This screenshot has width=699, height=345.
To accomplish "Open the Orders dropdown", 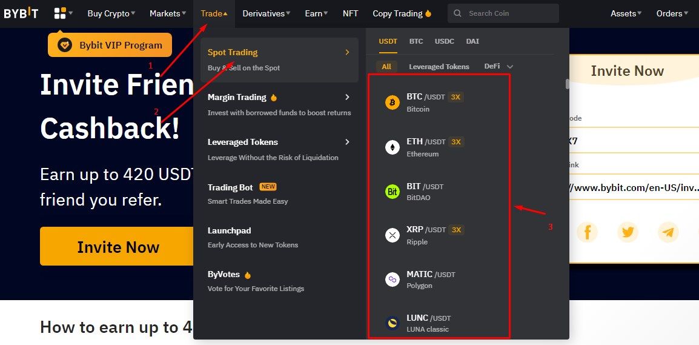I will pos(672,13).
